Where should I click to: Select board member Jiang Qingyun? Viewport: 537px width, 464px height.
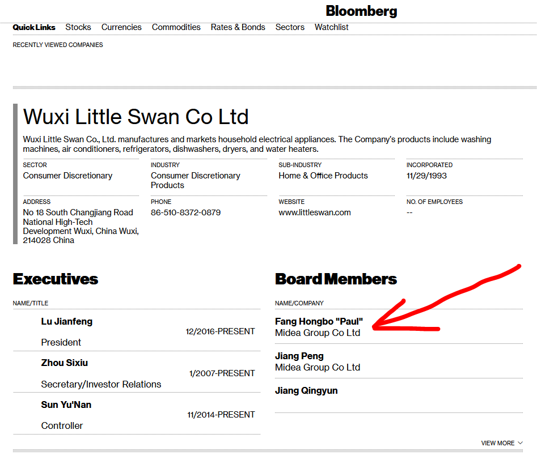click(x=306, y=390)
